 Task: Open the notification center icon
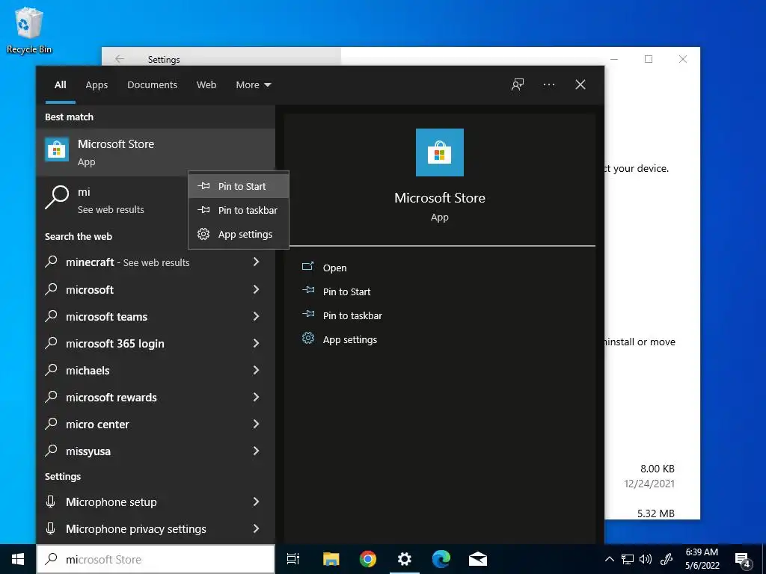tap(743, 561)
